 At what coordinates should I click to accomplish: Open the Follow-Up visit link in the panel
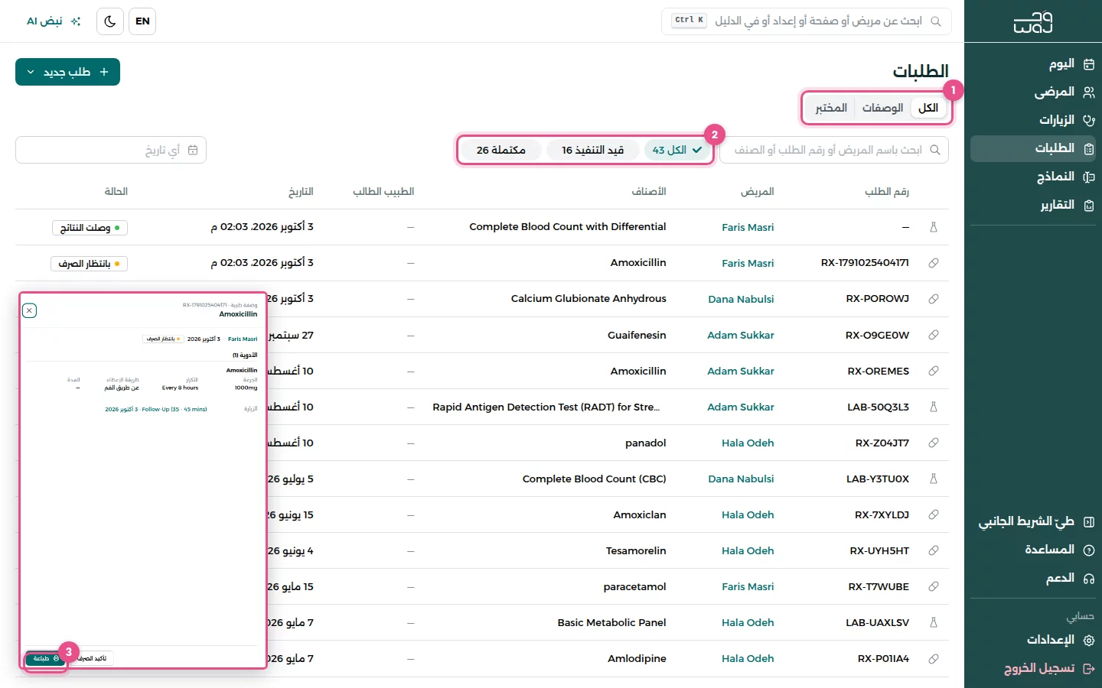pos(156,409)
